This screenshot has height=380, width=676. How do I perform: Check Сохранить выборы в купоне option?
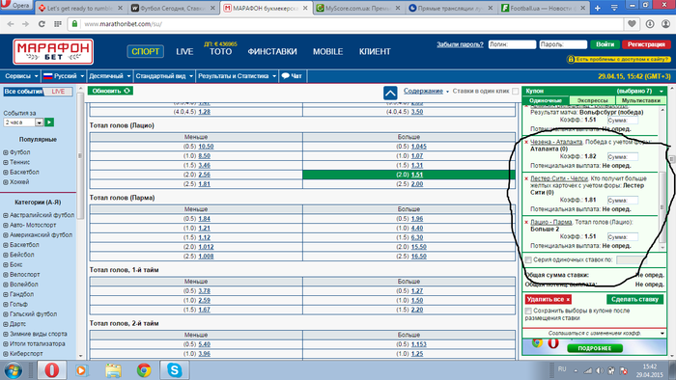point(528,311)
